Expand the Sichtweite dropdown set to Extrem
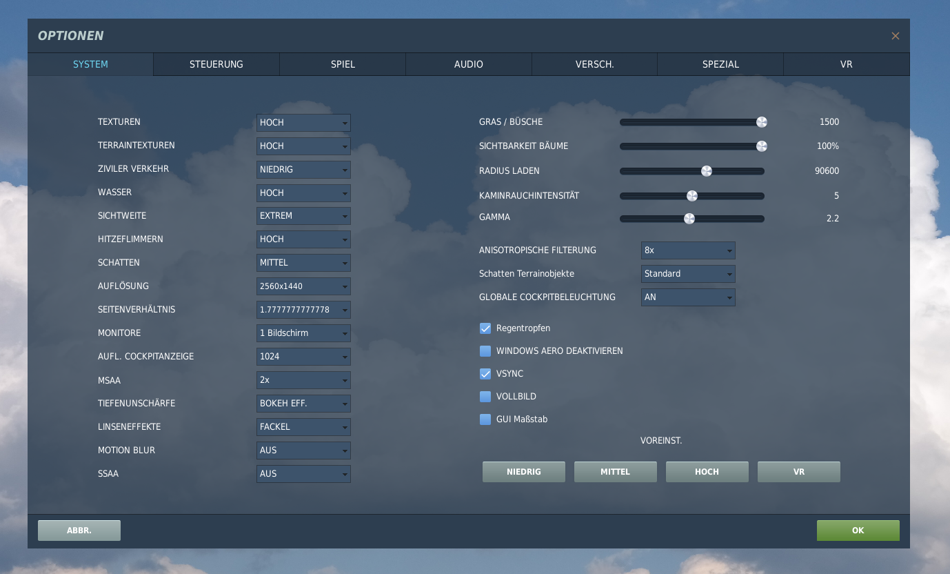Image resolution: width=950 pixels, height=574 pixels. [303, 216]
